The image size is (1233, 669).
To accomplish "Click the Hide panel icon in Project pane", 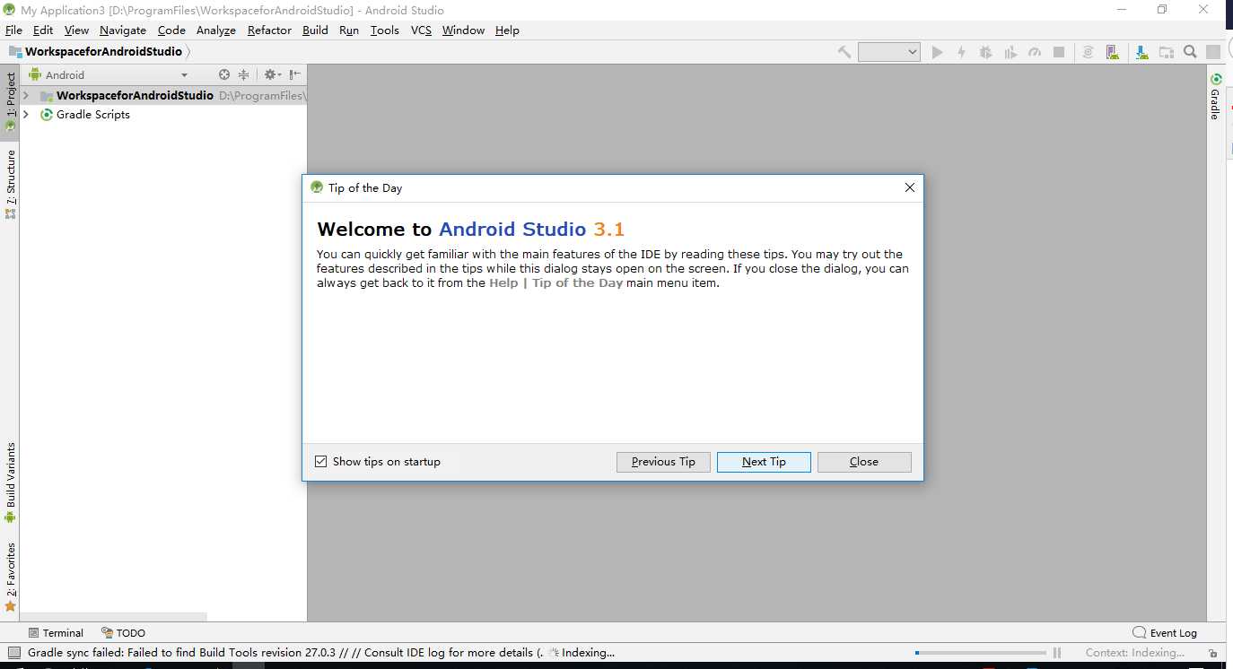I will 294,74.
